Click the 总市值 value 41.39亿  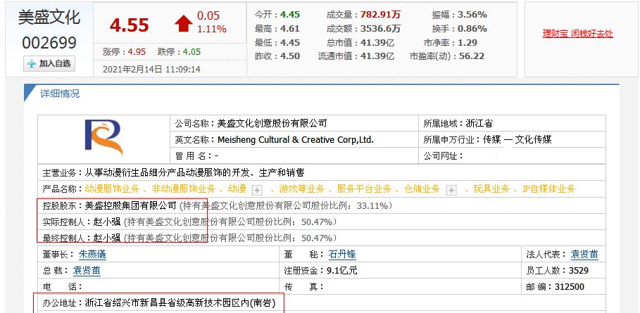tap(377, 42)
